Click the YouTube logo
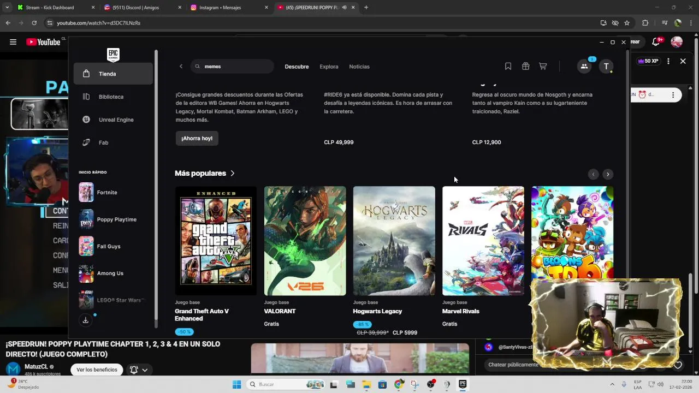The width and height of the screenshot is (699, 393). pos(43,42)
